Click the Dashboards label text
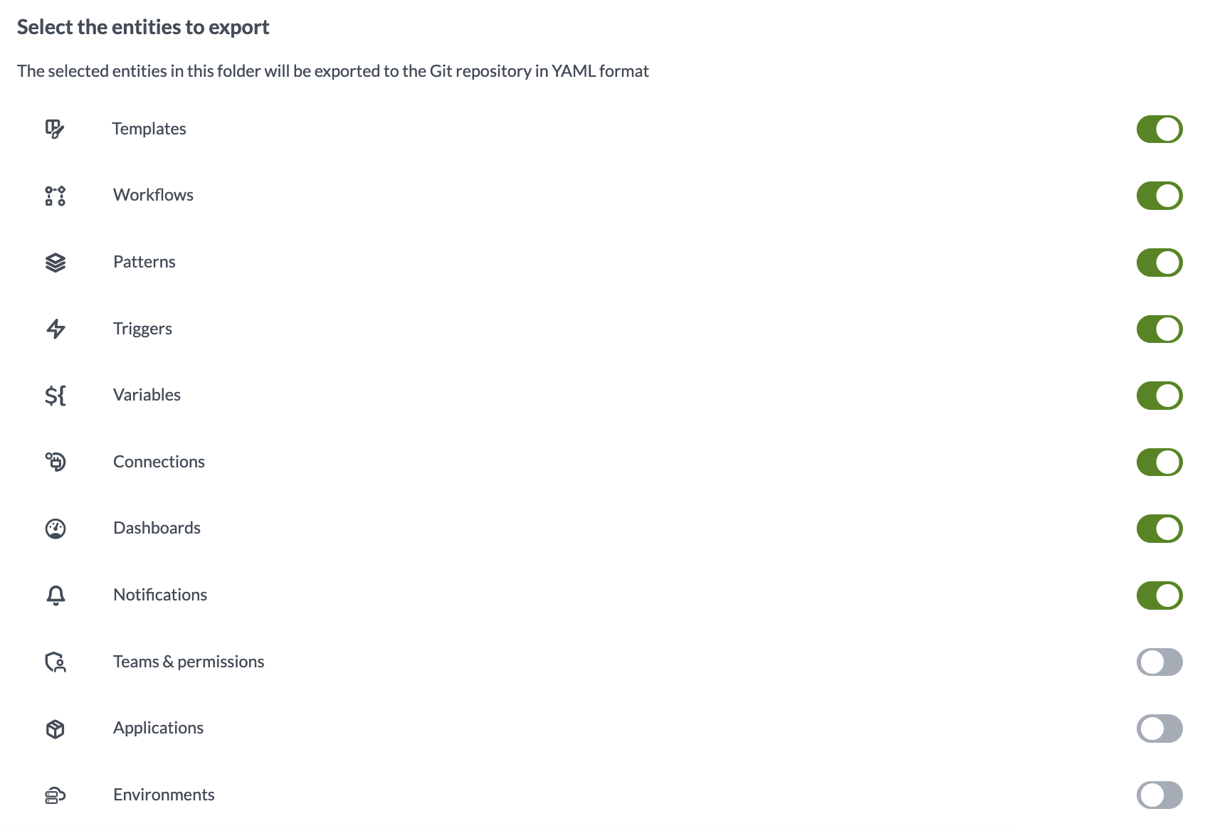Image resolution: width=1210 pixels, height=831 pixels. point(157,528)
